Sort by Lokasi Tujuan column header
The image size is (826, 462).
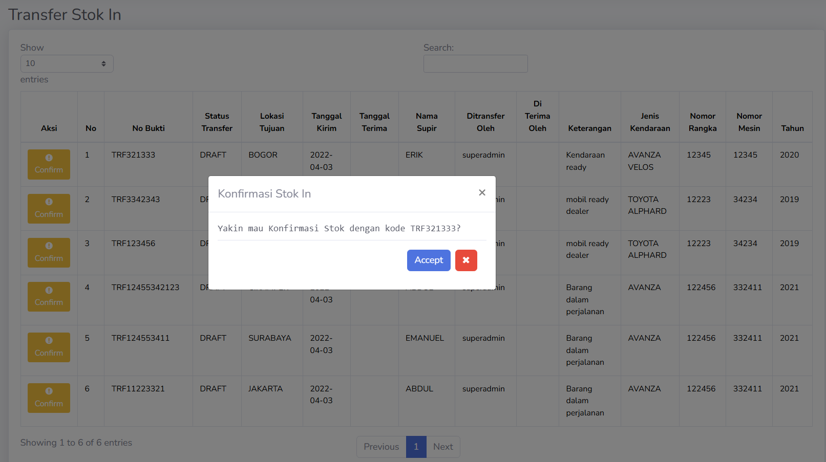click(x=271, y=122)
